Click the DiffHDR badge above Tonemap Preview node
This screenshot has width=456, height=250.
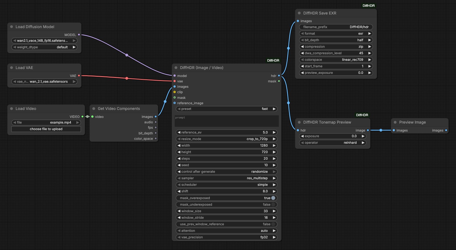[362, 115]
